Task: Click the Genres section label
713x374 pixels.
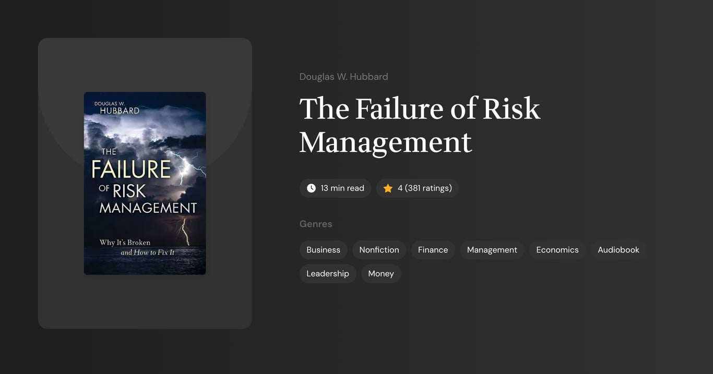Action: point(316,223)
